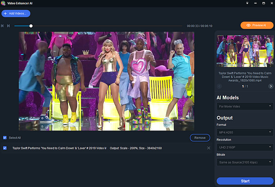Remove the Taylor Swift video with X icon
This screenshot has height=187, width=275.
point(209,148)
